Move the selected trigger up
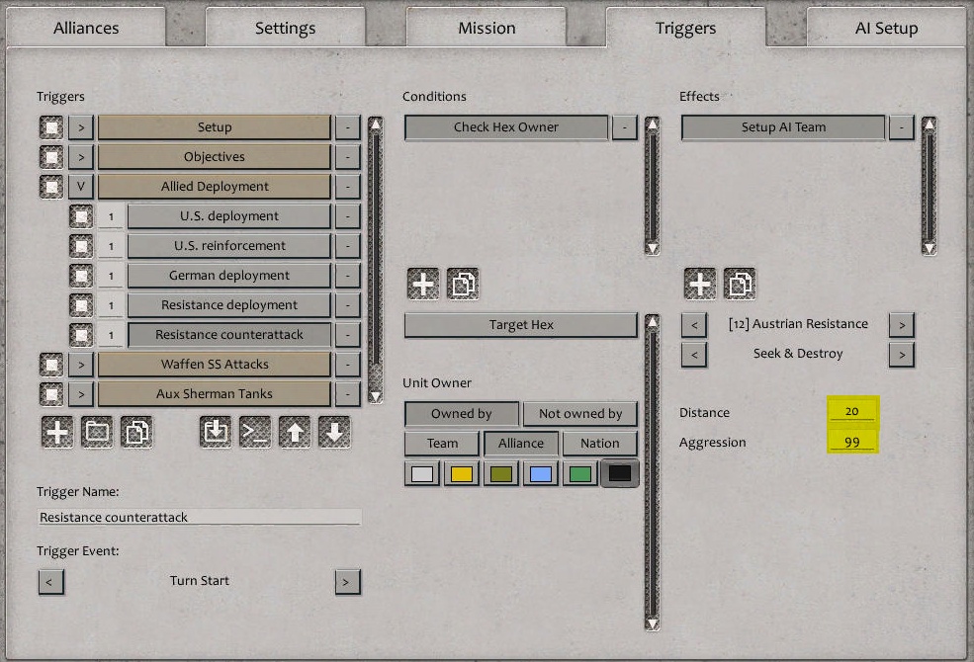The width and height of the screenshot is (974, 662). 294,433
